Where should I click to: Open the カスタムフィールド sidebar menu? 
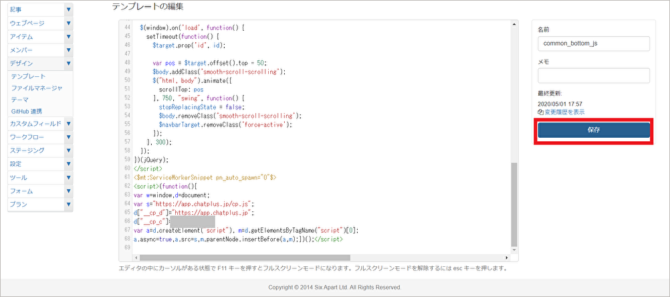pos(36,124)
